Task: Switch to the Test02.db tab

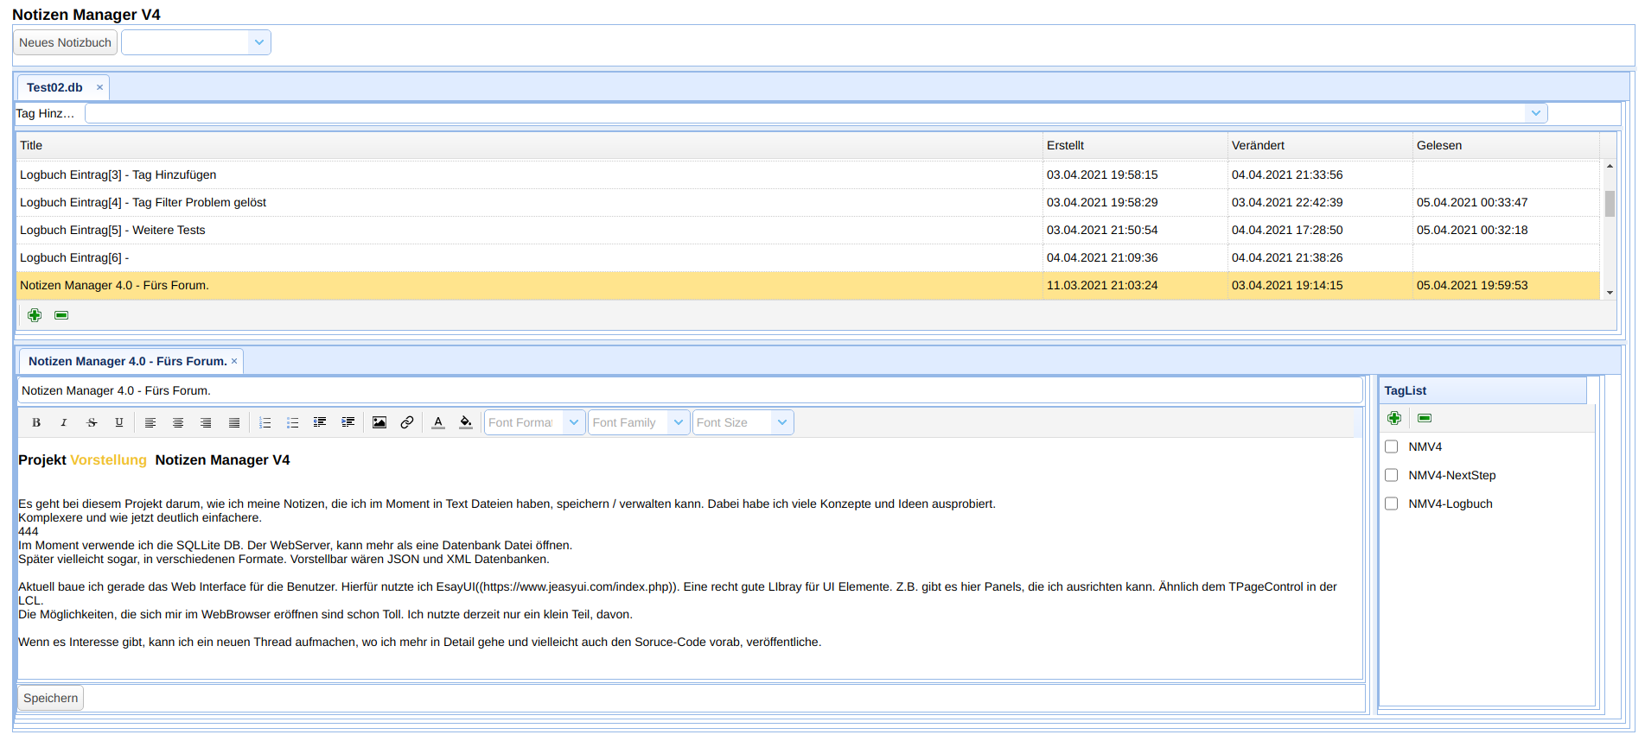Action: (x=54, y=87)
